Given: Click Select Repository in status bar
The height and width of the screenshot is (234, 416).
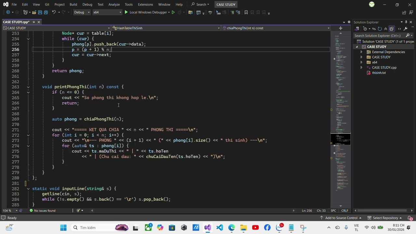Looking at the screenshot, I should point(385,218).
